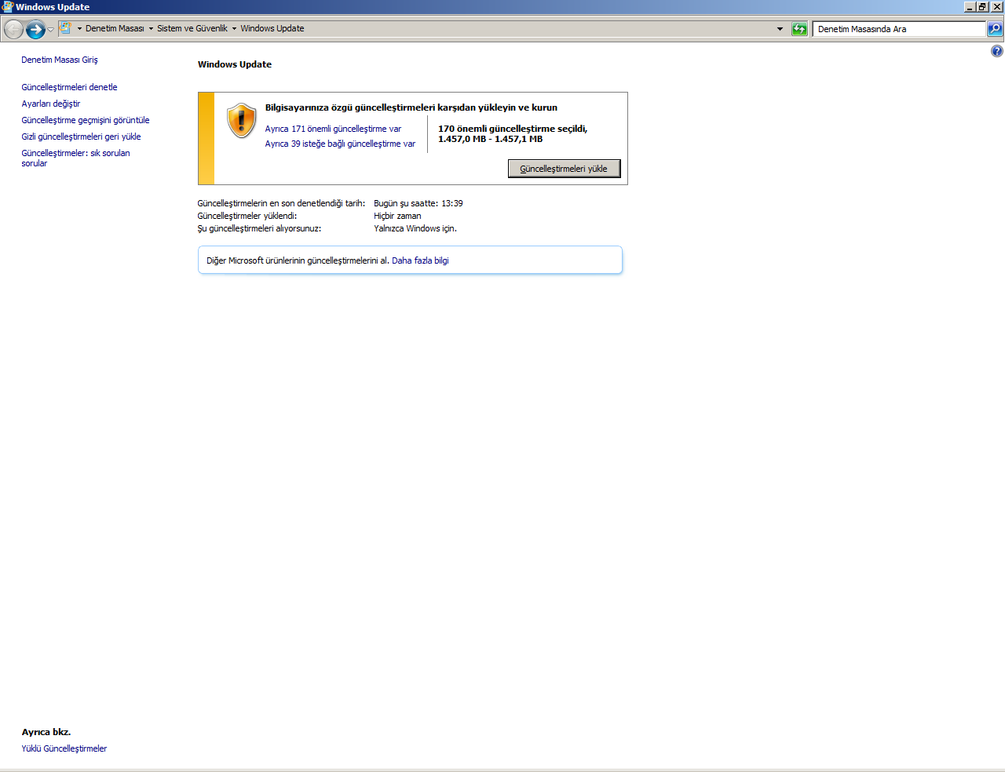The width and height of the screenshot is (1005, 772).
Task: Click Gizli güncelleştirmeleri geri yükle
Action: click(x=81, y=137)
